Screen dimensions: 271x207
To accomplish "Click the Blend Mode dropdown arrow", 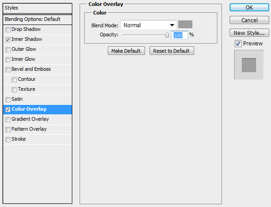I will coord(172,25).
